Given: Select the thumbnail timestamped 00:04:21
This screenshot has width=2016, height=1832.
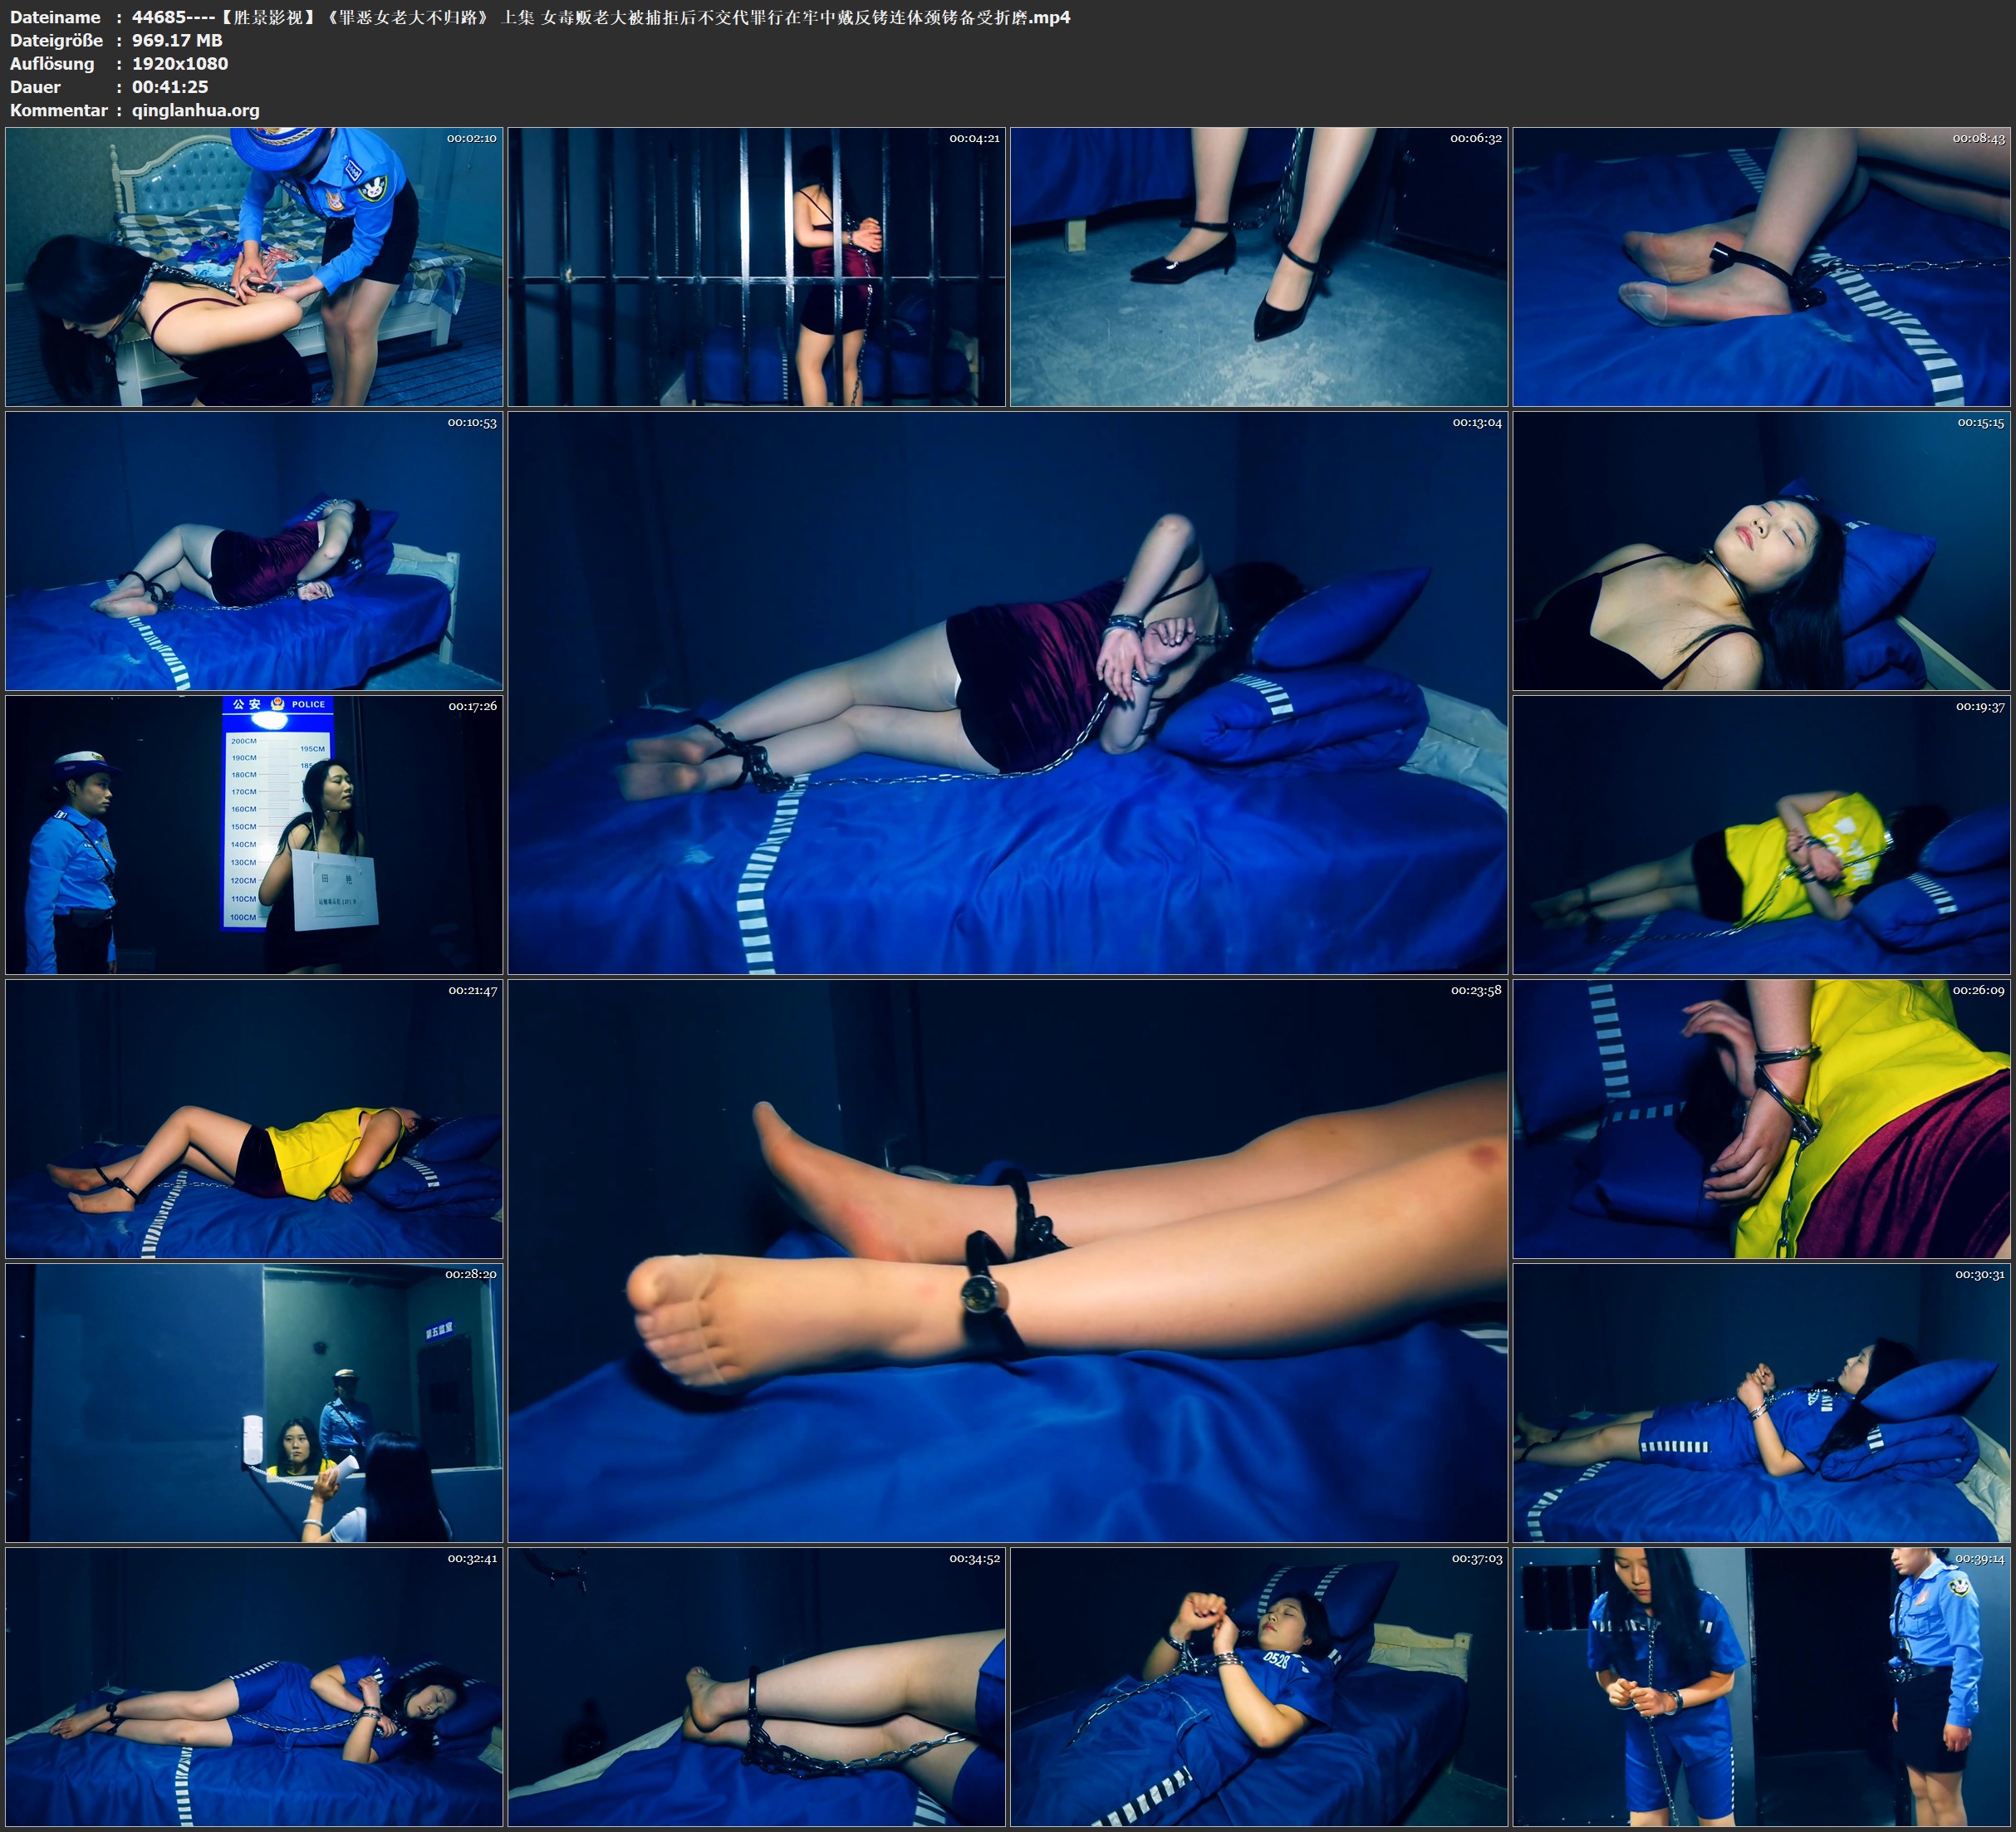Looking at the screenshot, I should tap(756, 266).
